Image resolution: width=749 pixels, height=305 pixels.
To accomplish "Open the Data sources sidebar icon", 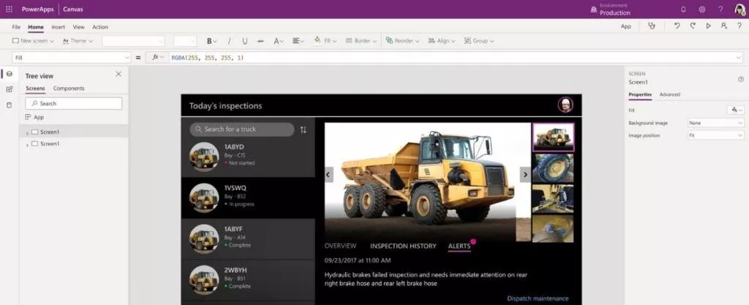I will point(9,104).
